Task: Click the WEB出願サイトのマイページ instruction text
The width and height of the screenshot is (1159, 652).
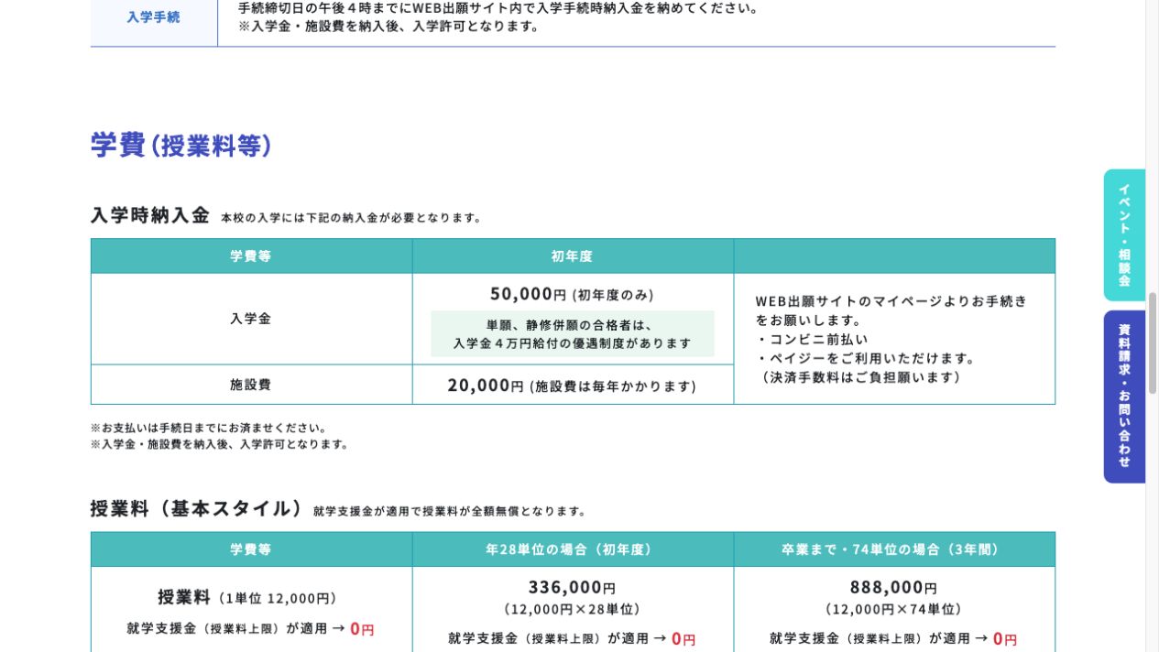Action: [x=891, y=310]
